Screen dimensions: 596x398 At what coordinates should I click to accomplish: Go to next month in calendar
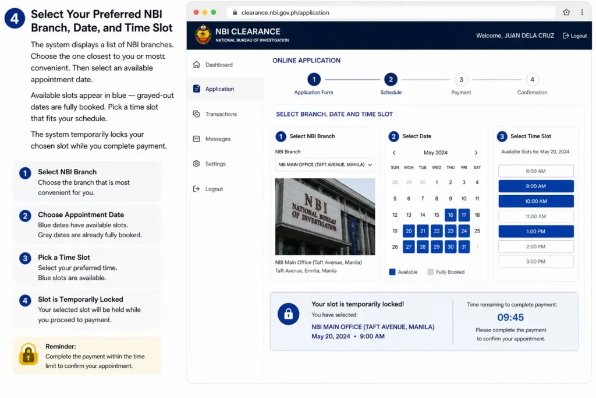tap(476, 153)
